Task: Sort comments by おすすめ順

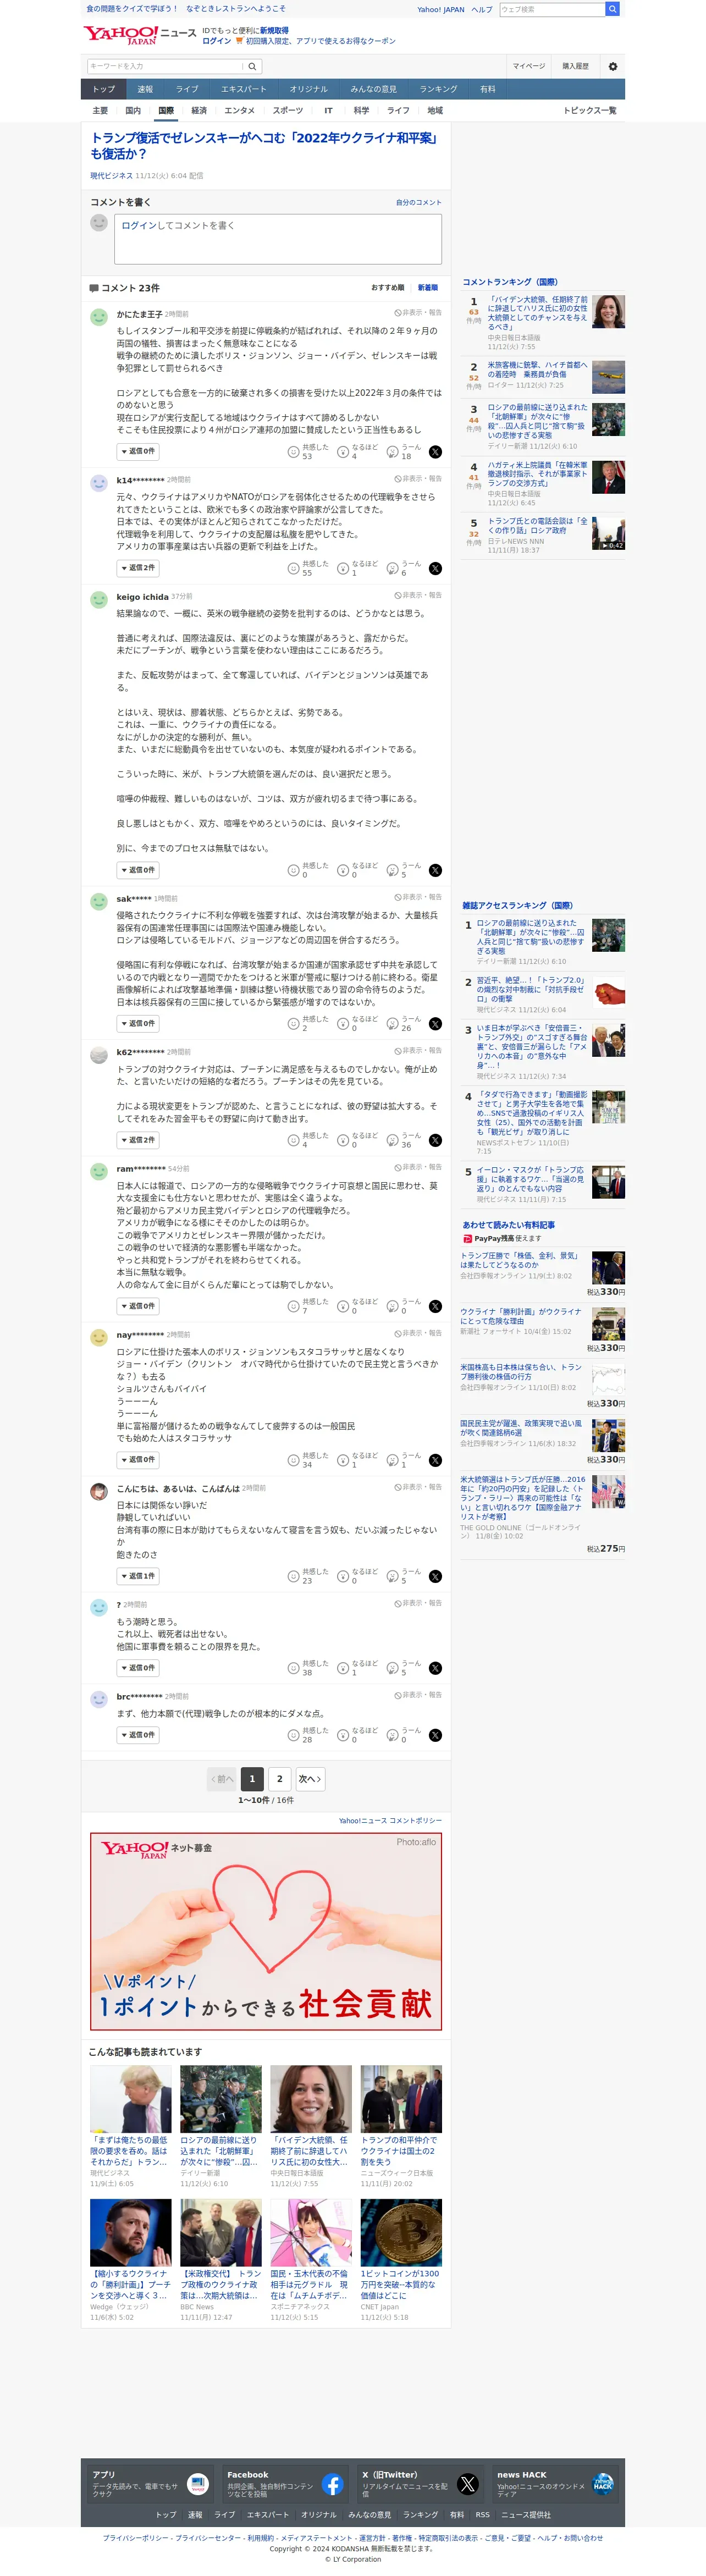Action: [388, 288]
